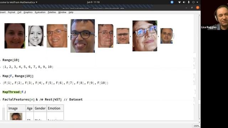Click the microphone tray icon
Image resolution: width=228 pixels, height=128 pixels.
(189, 2)
